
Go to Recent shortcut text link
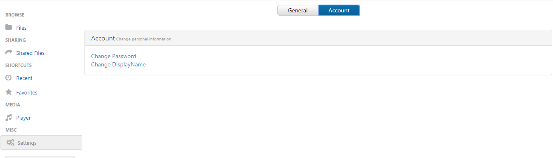[x=24, y=78]
